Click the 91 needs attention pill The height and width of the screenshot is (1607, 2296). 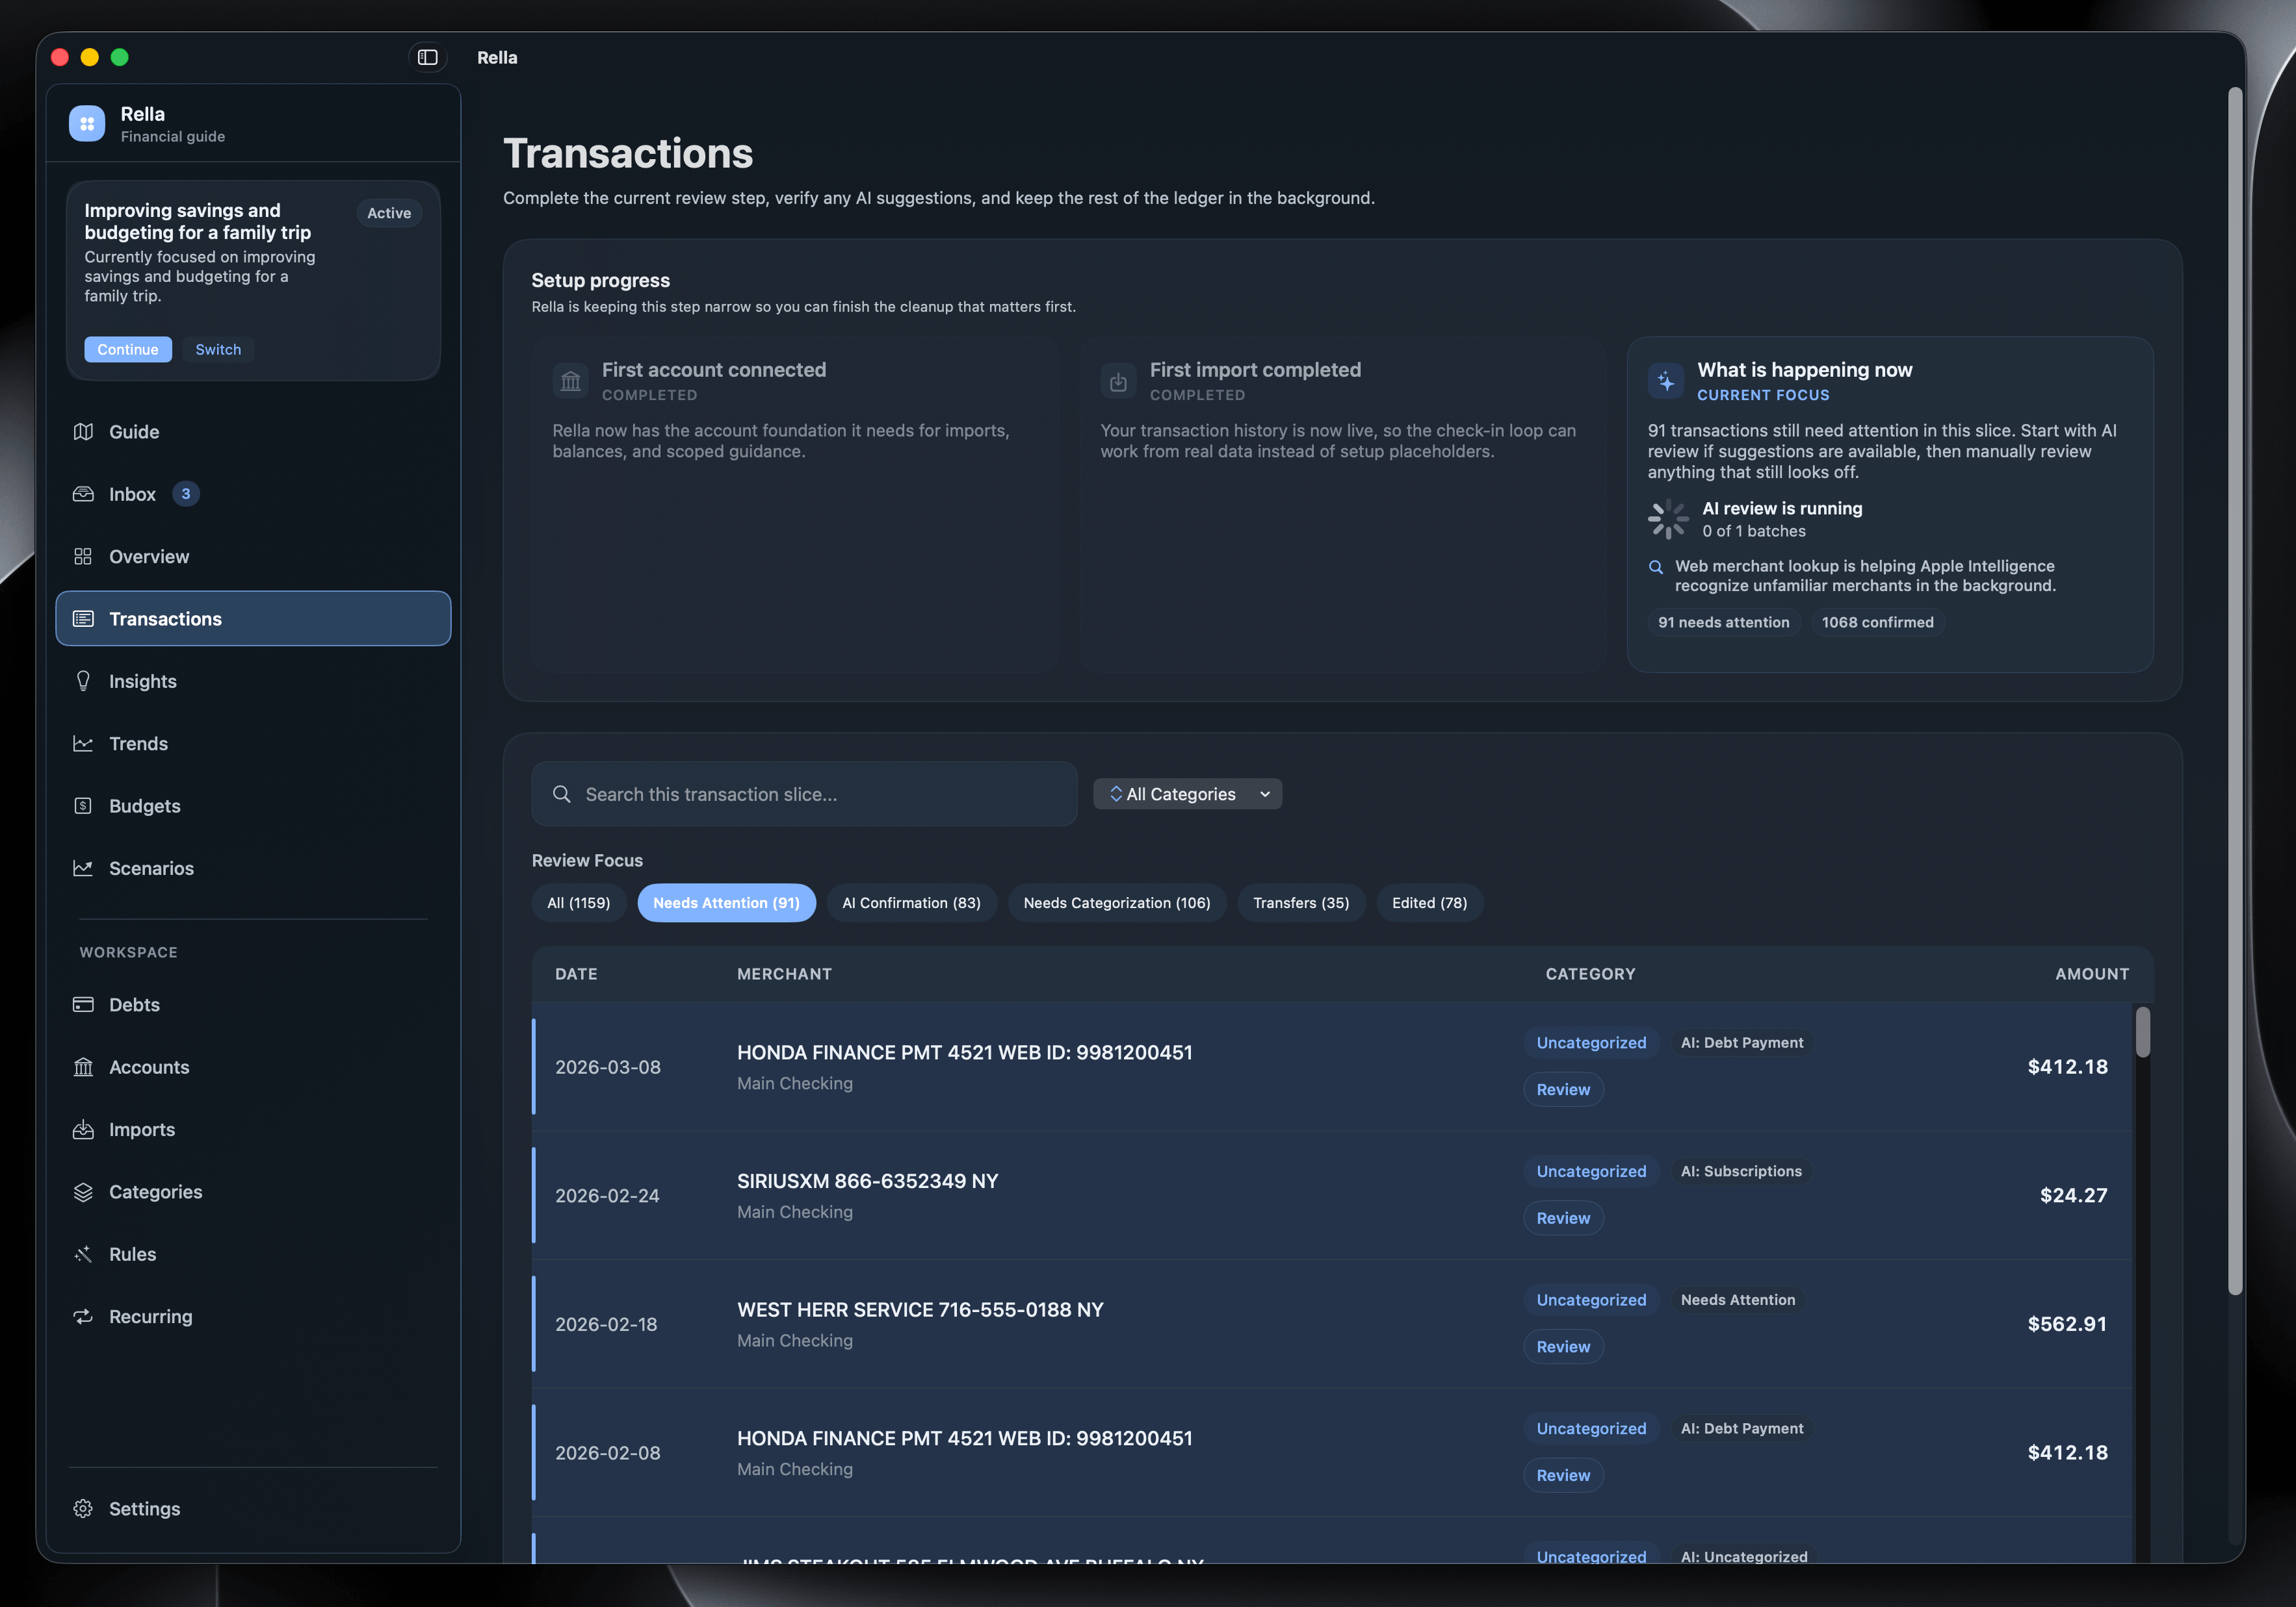pos(1724,622)
